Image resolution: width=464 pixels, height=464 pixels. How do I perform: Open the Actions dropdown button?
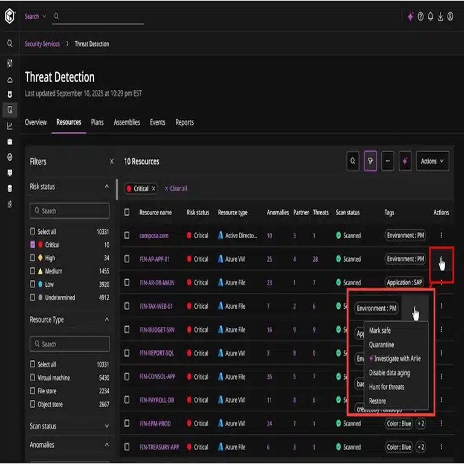pyautogui.click(x=432, y=161)
